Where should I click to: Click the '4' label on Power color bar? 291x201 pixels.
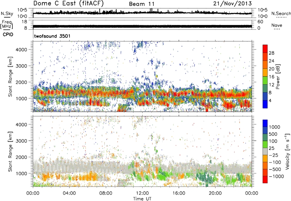(x=270, y=100)
